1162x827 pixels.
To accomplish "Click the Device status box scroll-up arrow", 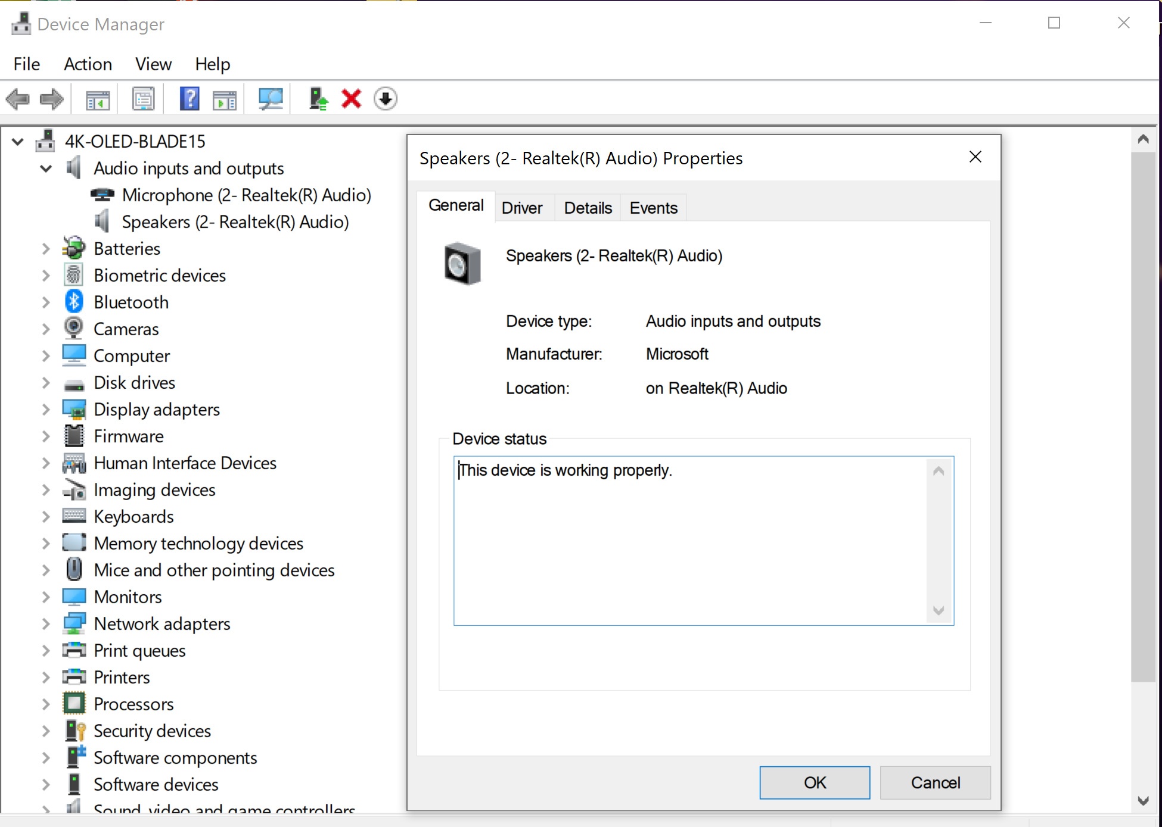I will click(939, 471).
